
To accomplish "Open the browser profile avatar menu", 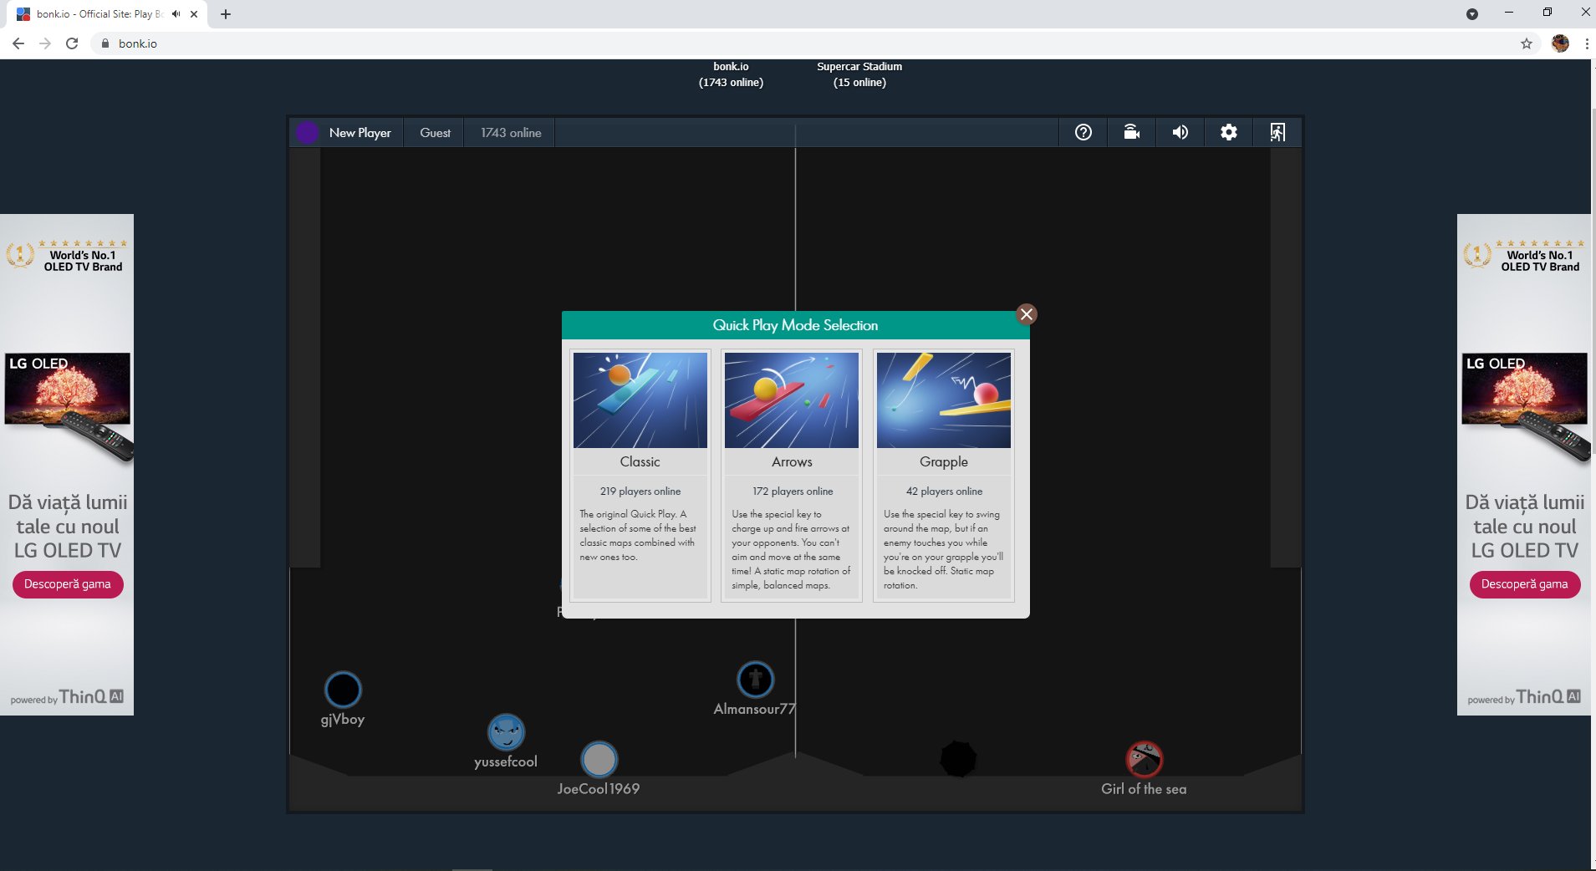I will pos(1560,43).
